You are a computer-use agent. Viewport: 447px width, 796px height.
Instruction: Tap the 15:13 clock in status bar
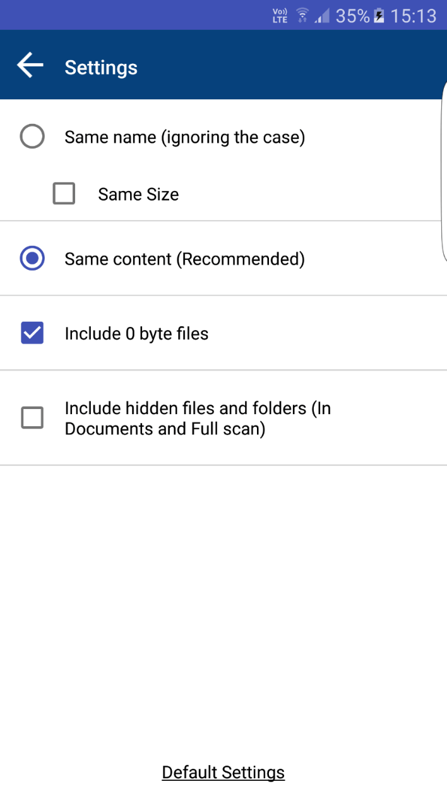(414, 16)
